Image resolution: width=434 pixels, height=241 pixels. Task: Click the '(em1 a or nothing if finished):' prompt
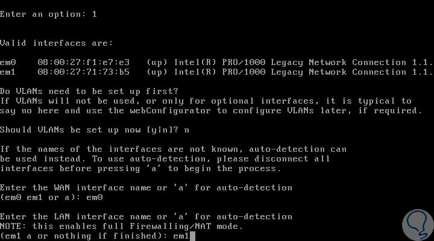[x=84, y=236]
